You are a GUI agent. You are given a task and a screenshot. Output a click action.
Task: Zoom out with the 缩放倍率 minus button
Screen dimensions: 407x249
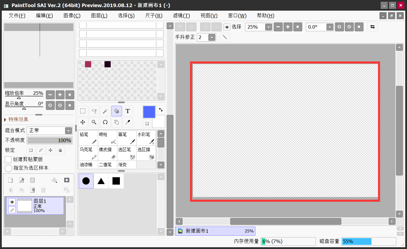coord(50,95)
